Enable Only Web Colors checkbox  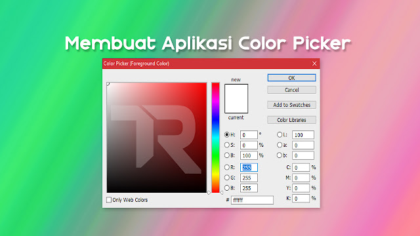point(109,200)
